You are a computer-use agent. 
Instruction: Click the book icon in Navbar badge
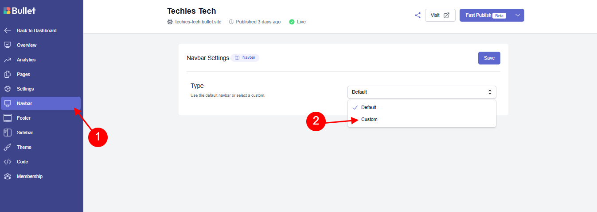pyautogui.click(x=237, y=57)
